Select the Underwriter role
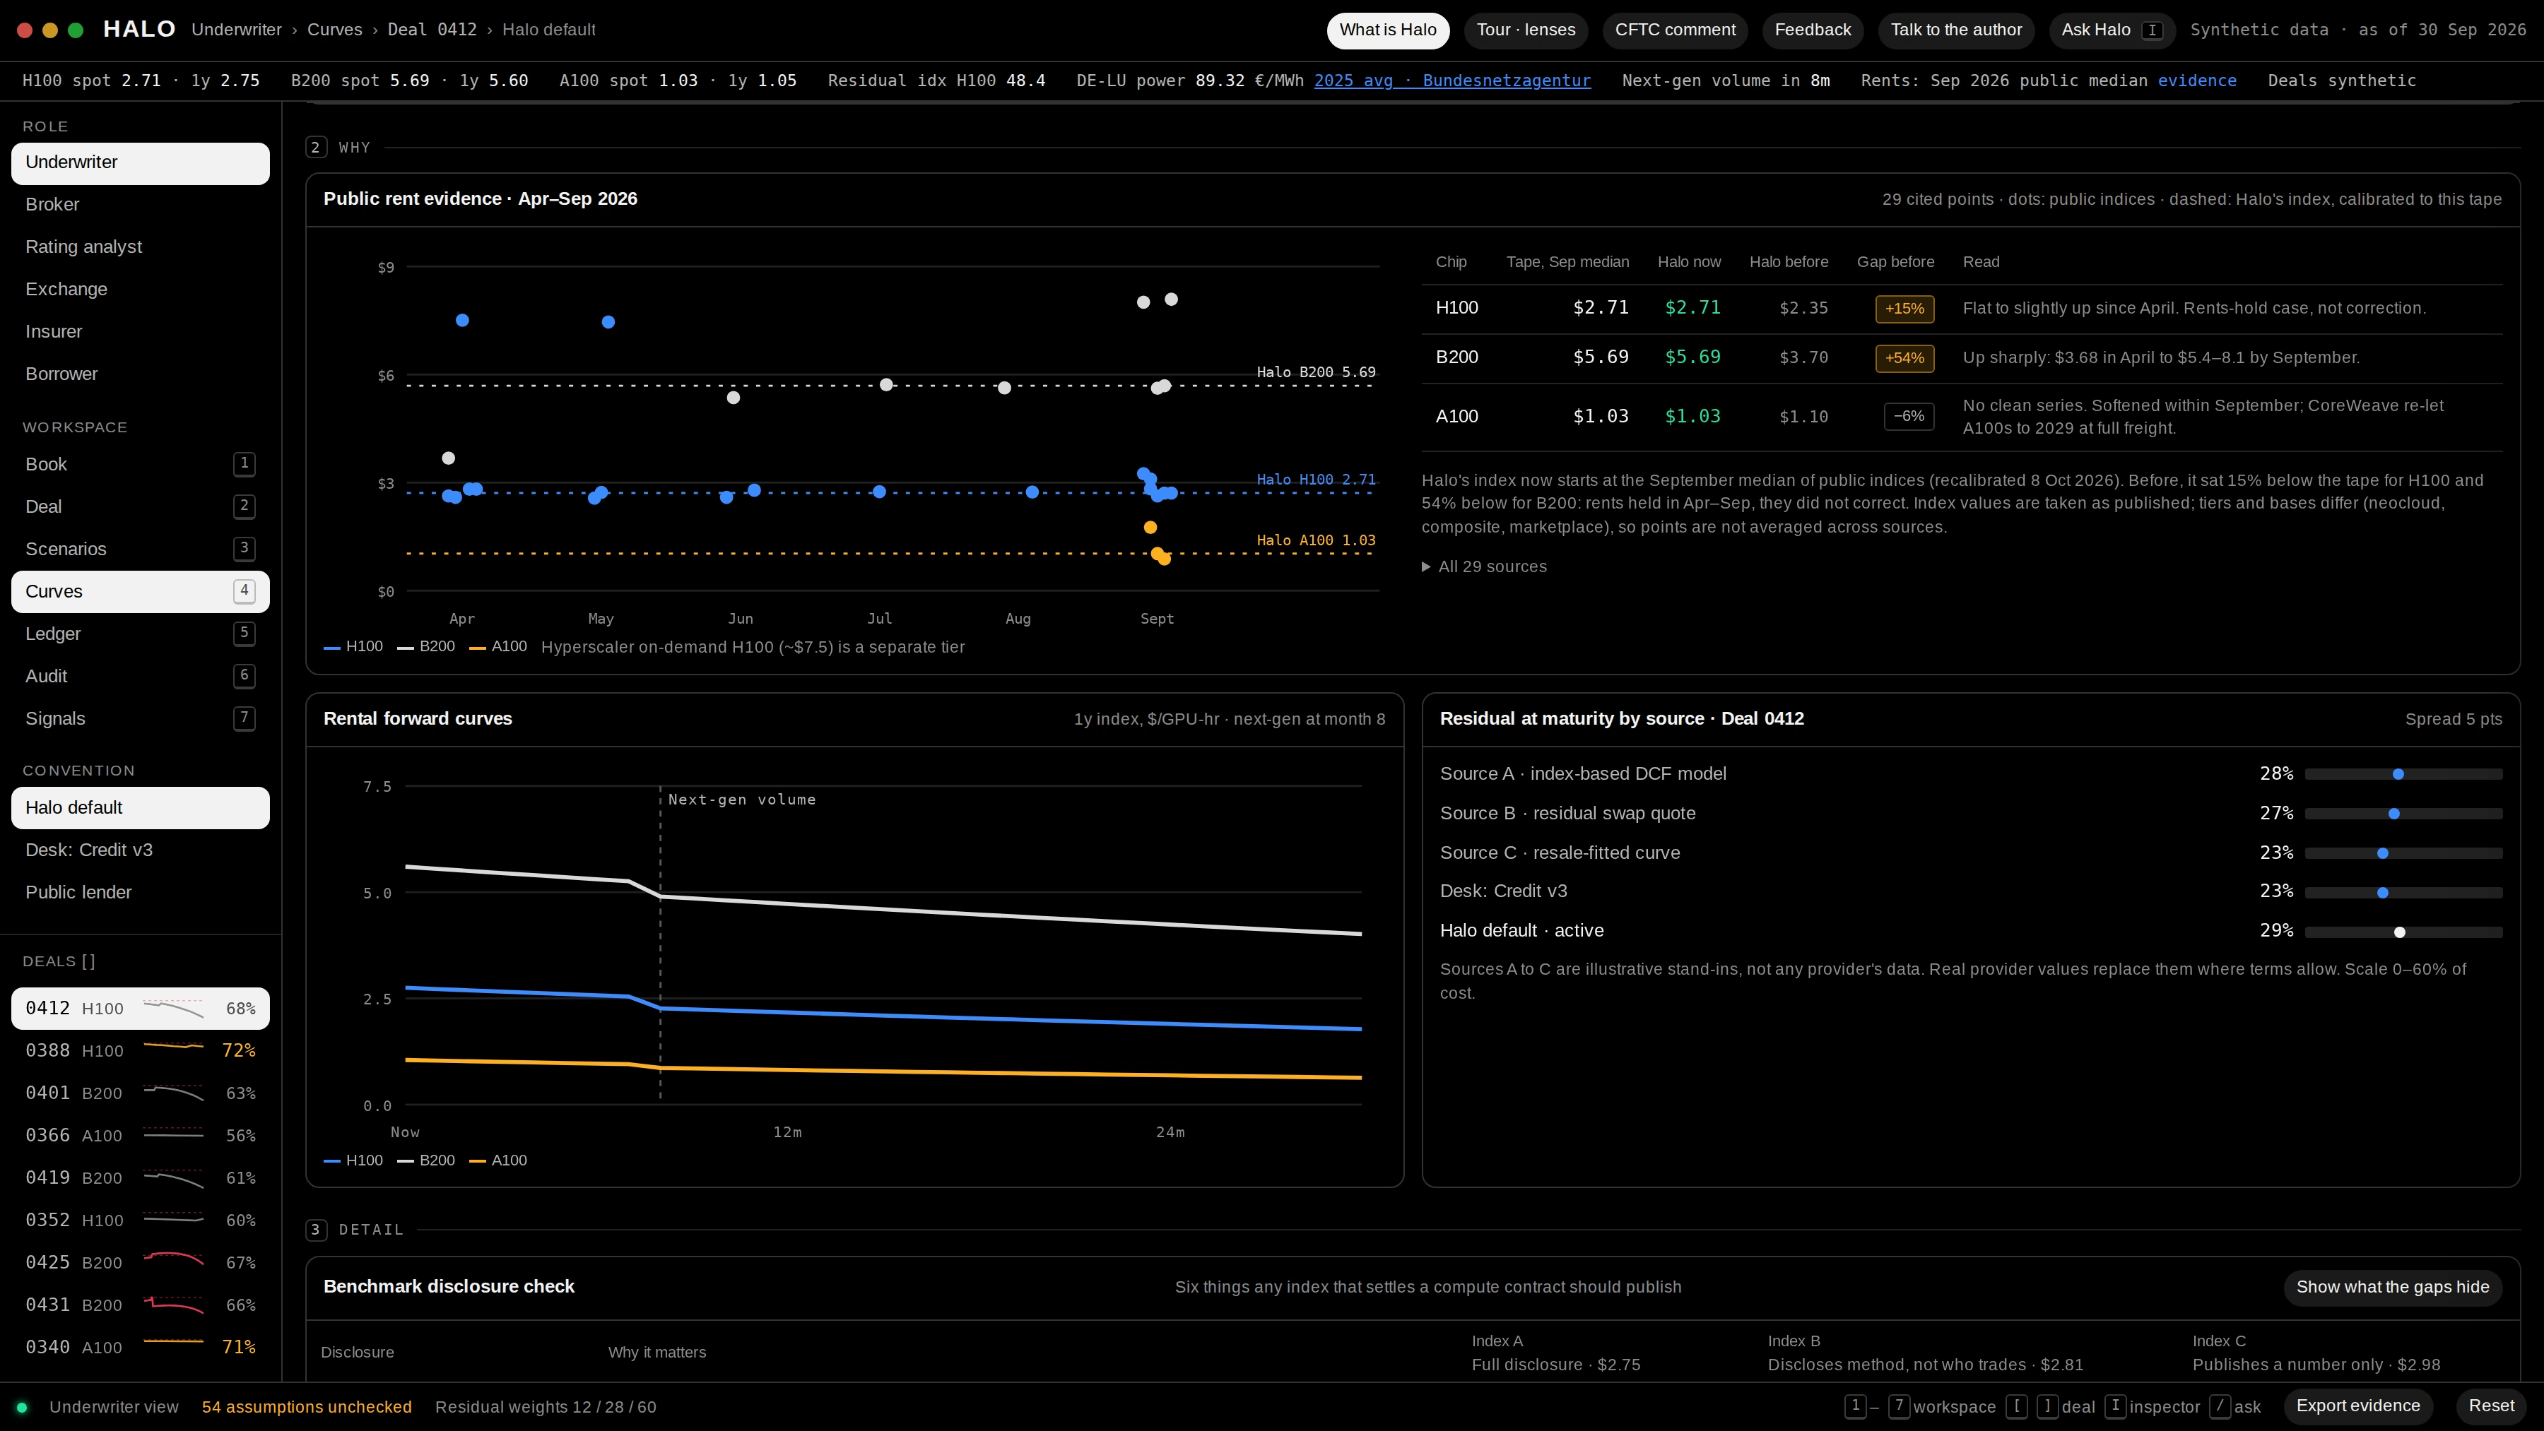 [140, 163]
